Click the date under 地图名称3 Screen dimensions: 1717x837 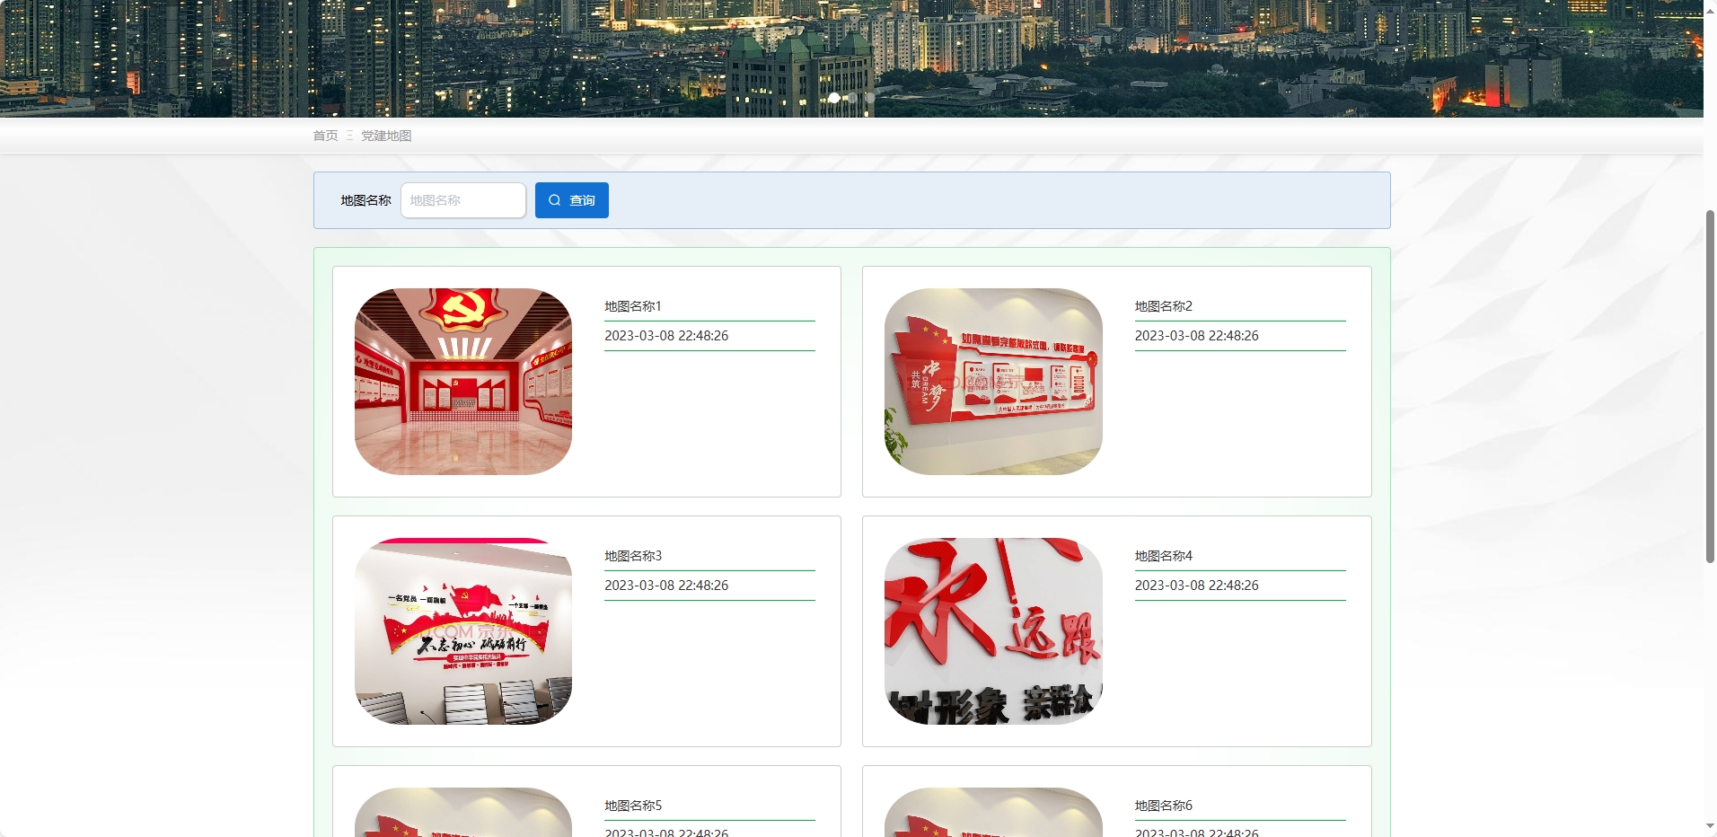coord(666,586)
